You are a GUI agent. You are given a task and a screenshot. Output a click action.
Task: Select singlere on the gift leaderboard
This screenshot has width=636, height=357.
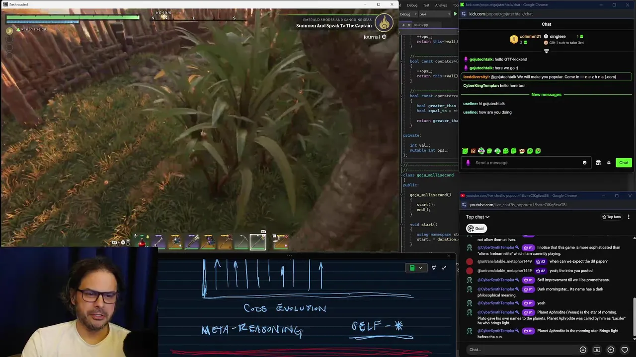coord(557,36)
